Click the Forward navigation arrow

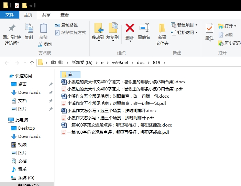[17, 63]
